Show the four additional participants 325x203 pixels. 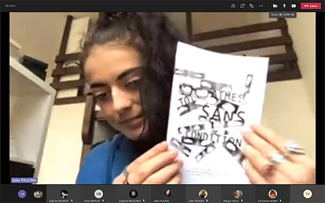pyautogui.click(x=22, y=194)
